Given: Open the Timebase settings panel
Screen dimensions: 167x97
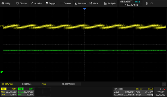Looking at the screenshot, I should coord(124,92).
